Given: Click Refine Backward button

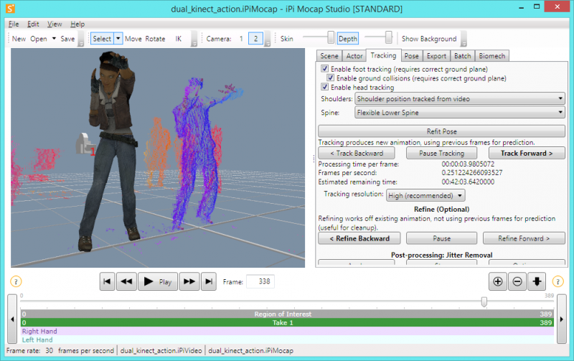Looking at the screenshot, I should pyautogui.click(x=359, y=238).
